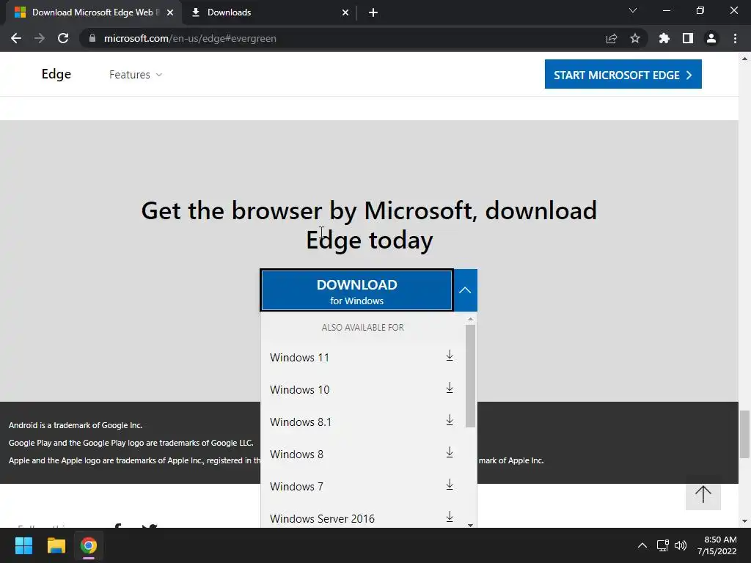
Task: Click START MICROSOFT EDGE button
Action: point(623,74)
